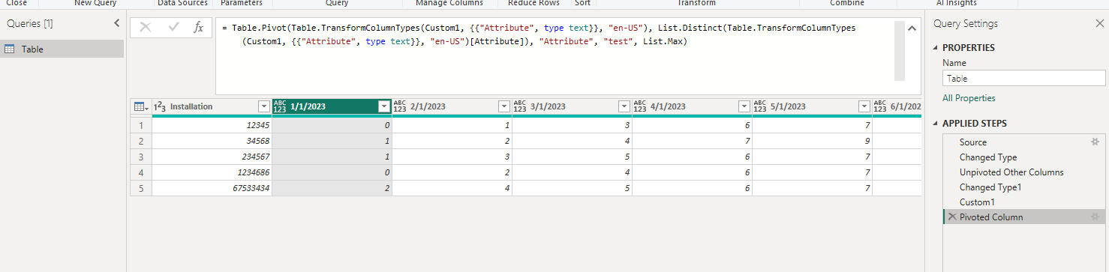Viewport: 1109px width, 272px height.
Task: Click 3/1/2023 column data type icon
Action: (520, 106)
